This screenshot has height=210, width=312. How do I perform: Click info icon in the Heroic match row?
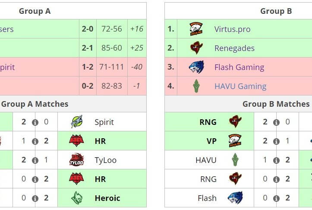pyautogui.click(x=35, y=198)
